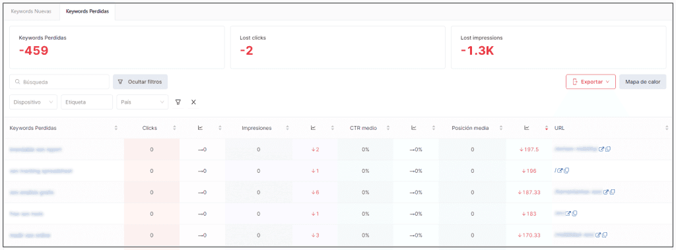Click the magnifier icon in the Búsqueda box
Viewport: 676px width, 250px height.
(18, 82)
